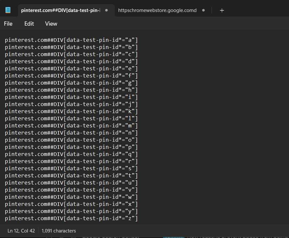Image resolution: width=289 pixels, height=238 pixels.
Task: Click unsaved dot on httpschromewebstore tab
Action: tap(203, 10)
